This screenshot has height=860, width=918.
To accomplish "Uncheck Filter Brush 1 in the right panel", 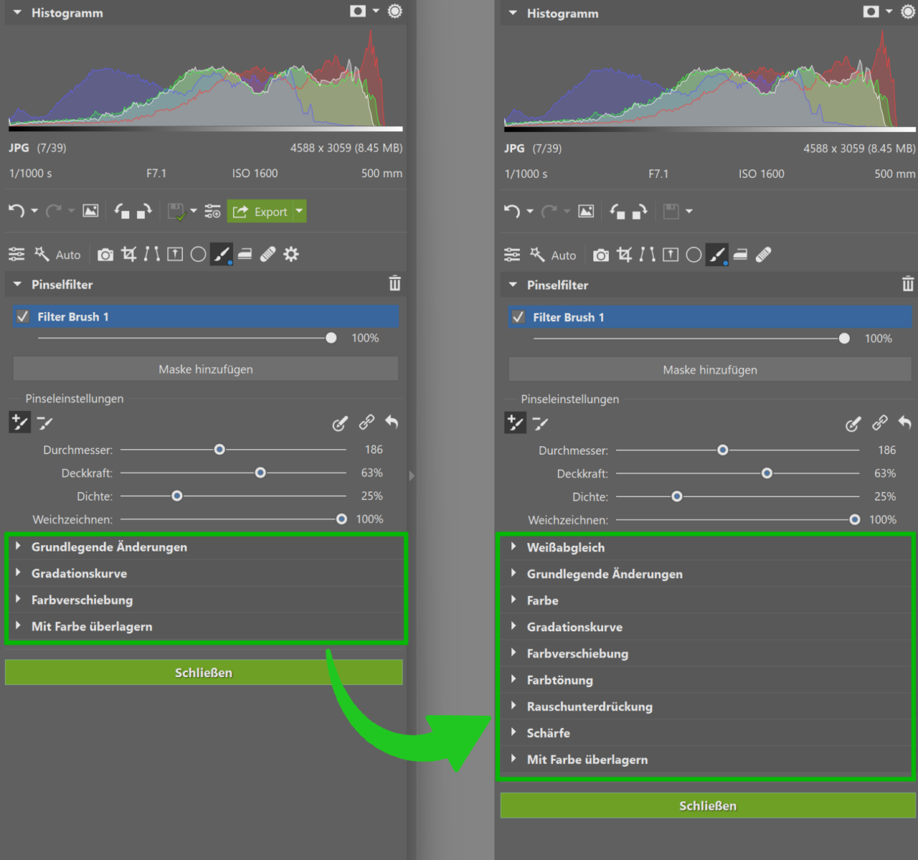I will coord(519,317).
